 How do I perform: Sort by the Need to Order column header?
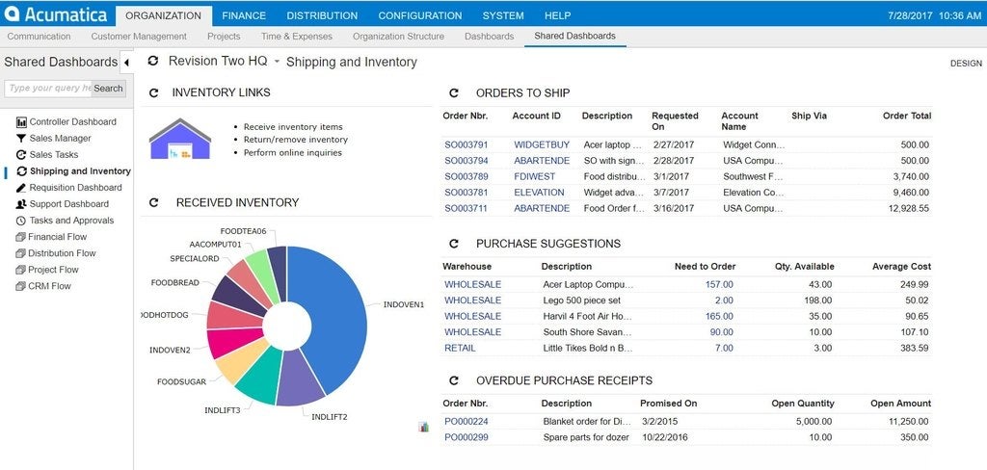(705, 266)
